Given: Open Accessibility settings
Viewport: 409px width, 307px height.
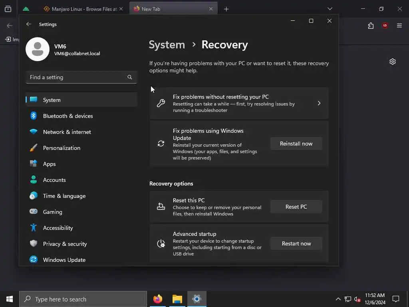Looking at the screenshot, I should click(81, 227).
